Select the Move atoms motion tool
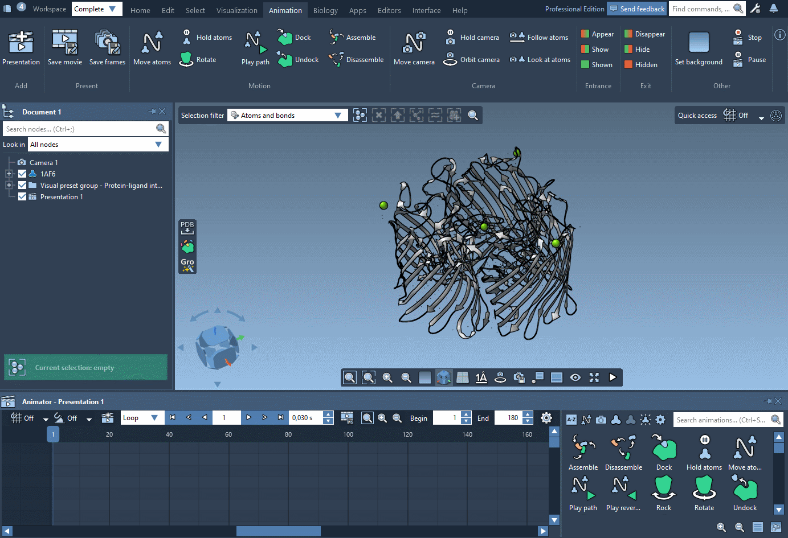Screen dimensions: 788x538 coord(152,48)
